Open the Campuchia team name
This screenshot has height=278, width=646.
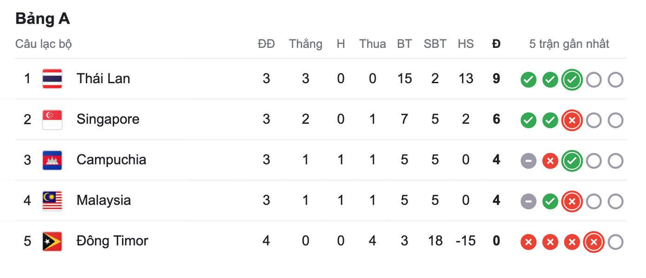[112, 160]
